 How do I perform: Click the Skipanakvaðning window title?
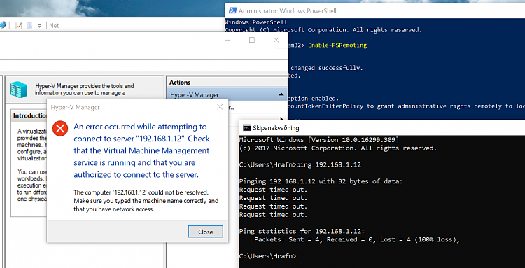coord(276,128)
